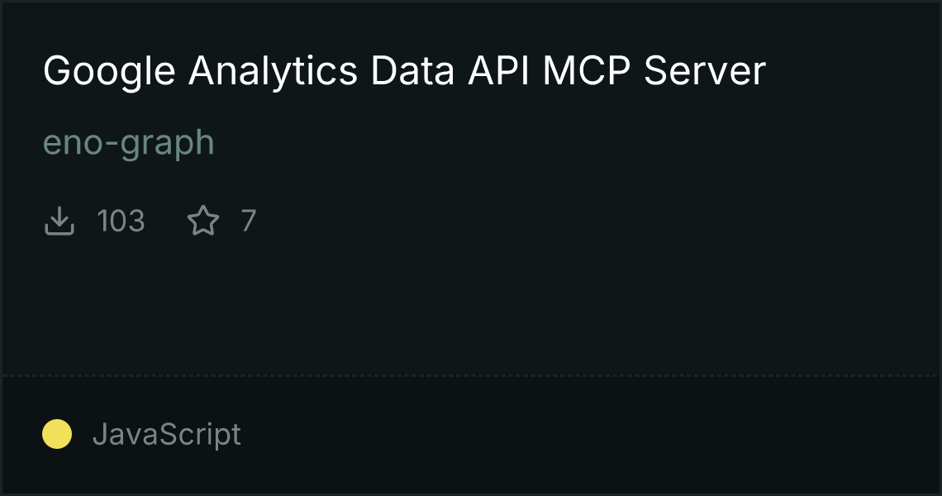Click the dashed divider above the footer
This screenshot has height=496, width=942.
tap(471, 375)
